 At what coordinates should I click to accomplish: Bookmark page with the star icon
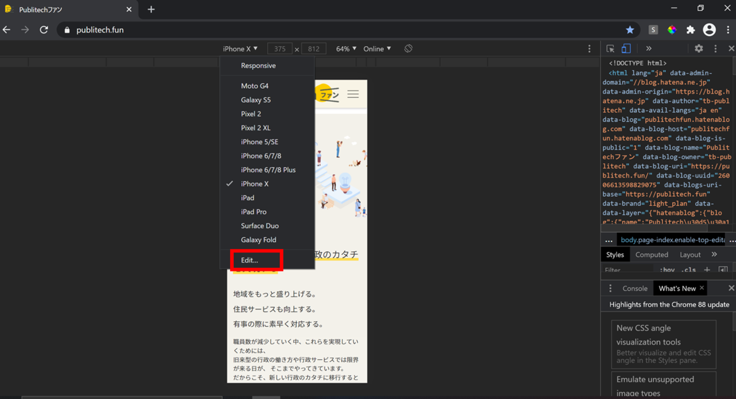pyautogui.click(x=630, y=29)
